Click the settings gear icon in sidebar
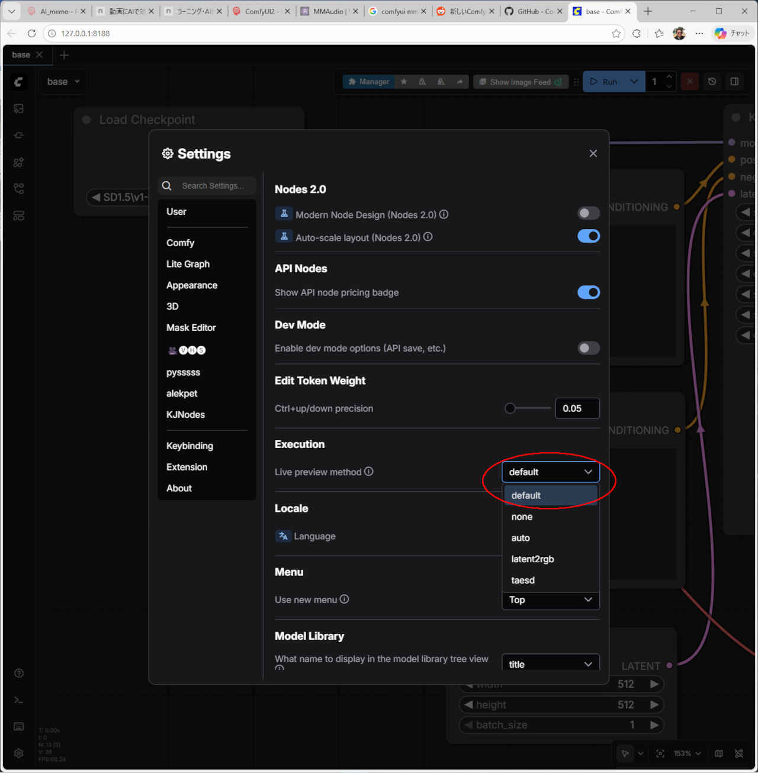The height and width of the screenshot is (773, 758). [19, 753]
